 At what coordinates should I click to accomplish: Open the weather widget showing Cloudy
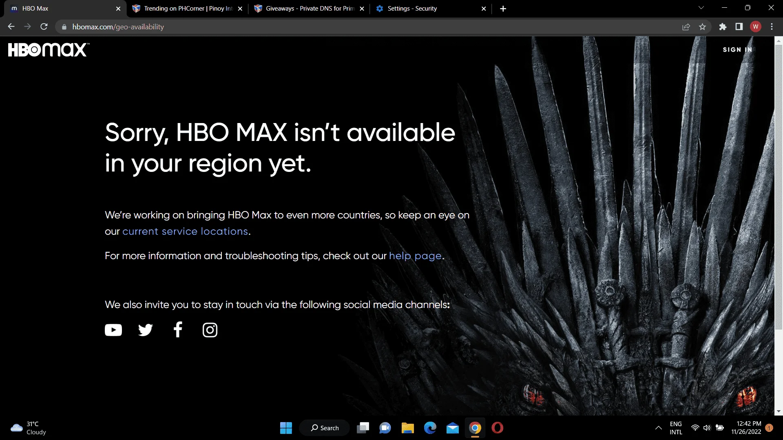[x=29, y=428]
